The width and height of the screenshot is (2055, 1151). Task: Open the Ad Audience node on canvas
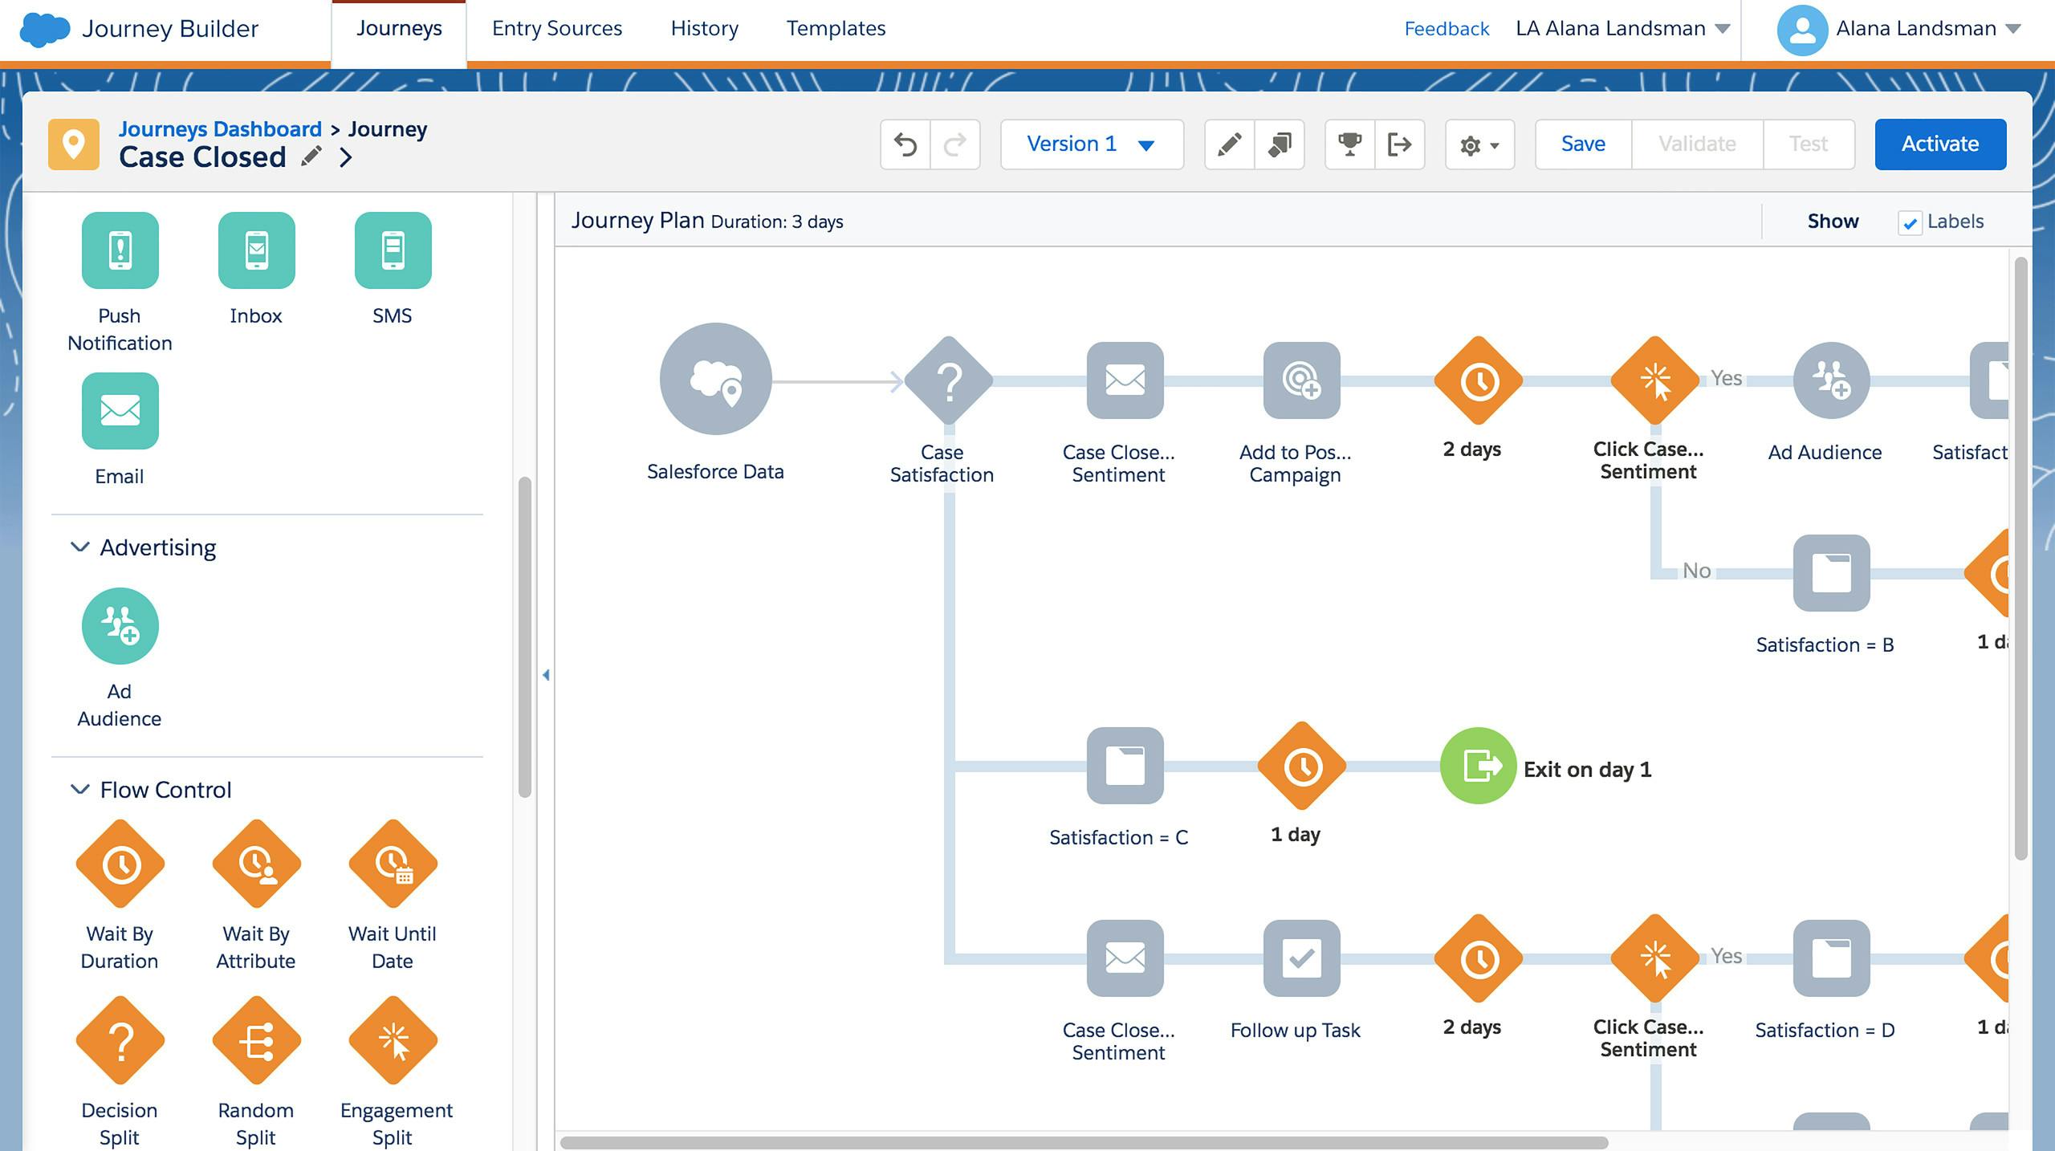coord(1831,380)
